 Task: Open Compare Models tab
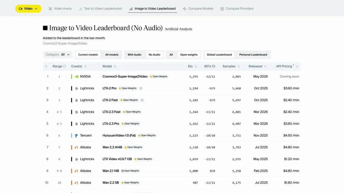point(198,9)
